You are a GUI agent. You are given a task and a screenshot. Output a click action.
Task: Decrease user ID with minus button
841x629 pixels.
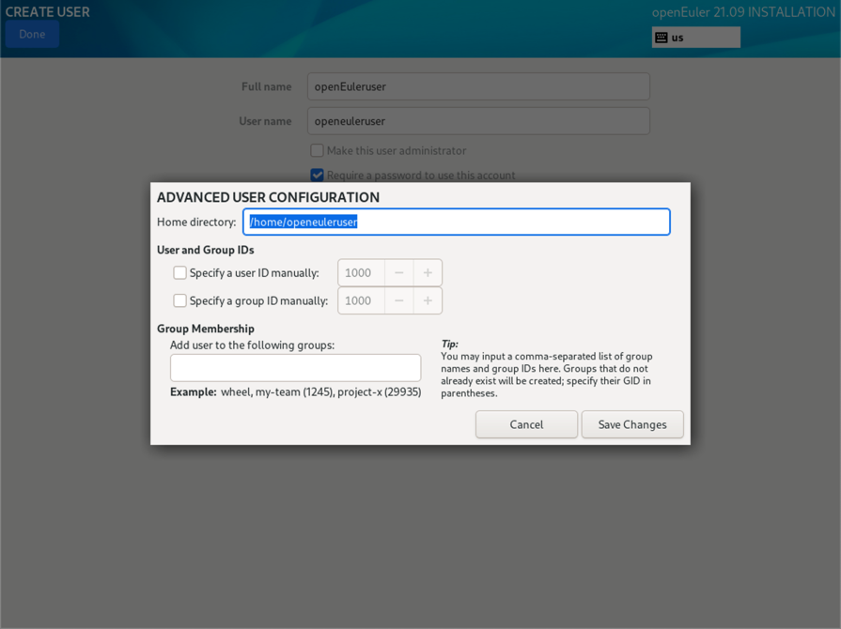tap(398, 273)
